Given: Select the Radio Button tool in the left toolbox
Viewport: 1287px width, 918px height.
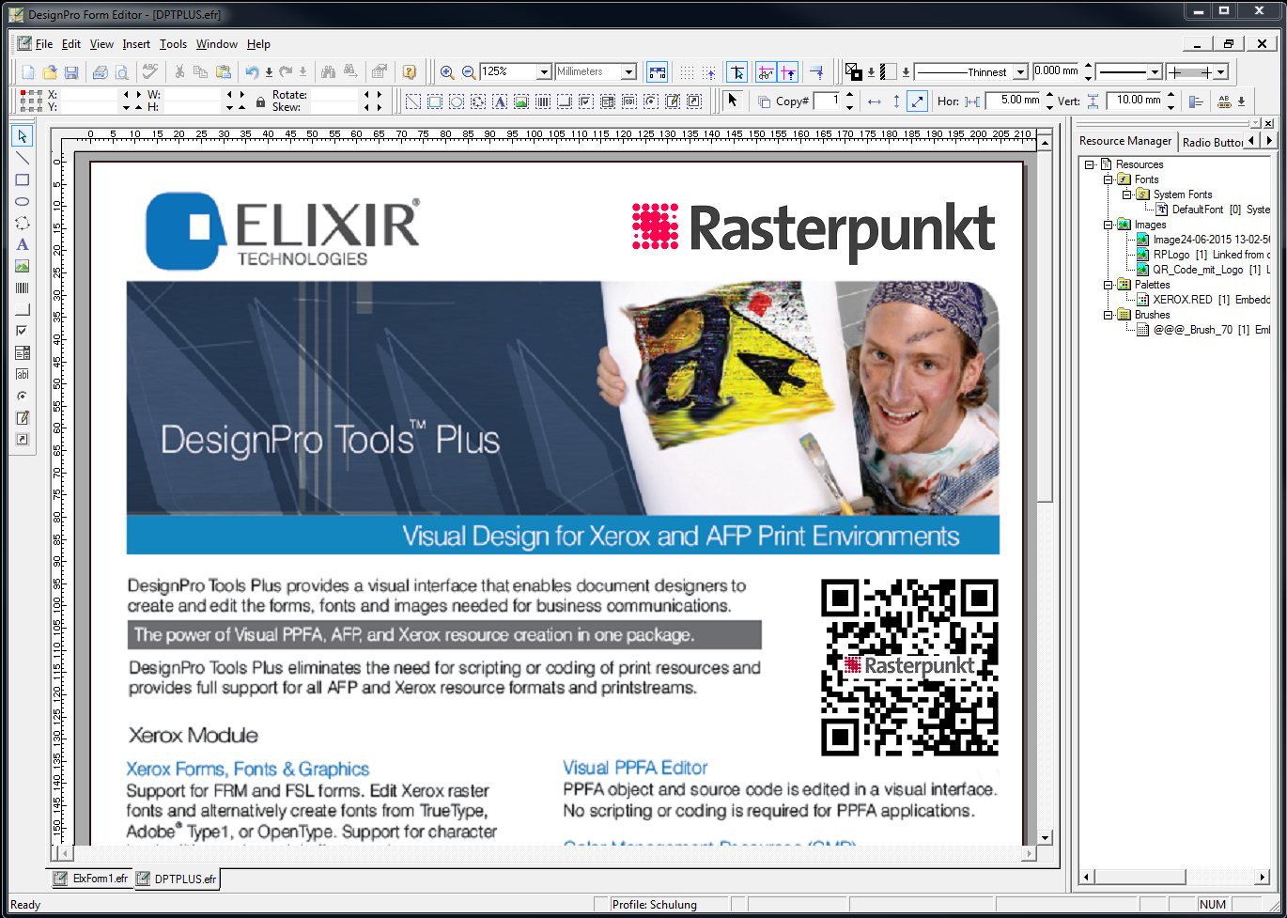Looking at the screenshot, I should 23,396.
